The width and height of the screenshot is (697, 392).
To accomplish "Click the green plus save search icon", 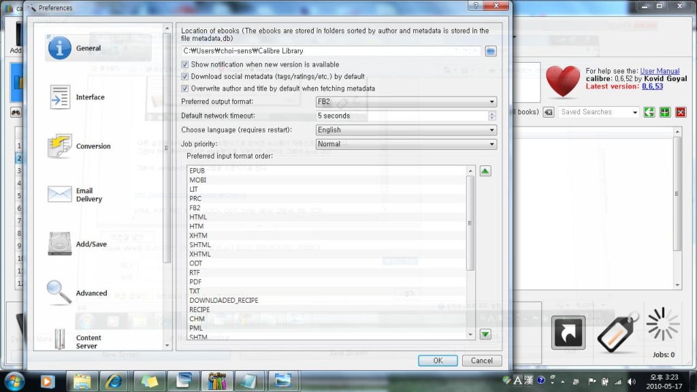I will point(665,112).
